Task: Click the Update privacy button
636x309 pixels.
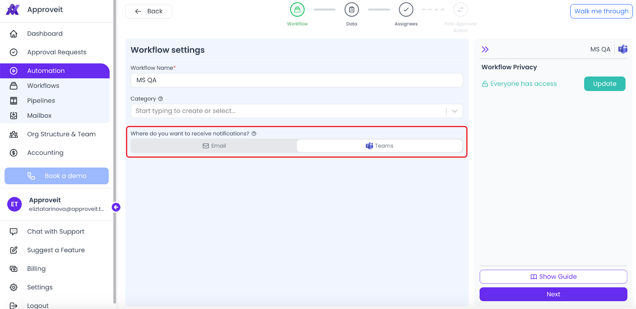Action: pos(605,84)
